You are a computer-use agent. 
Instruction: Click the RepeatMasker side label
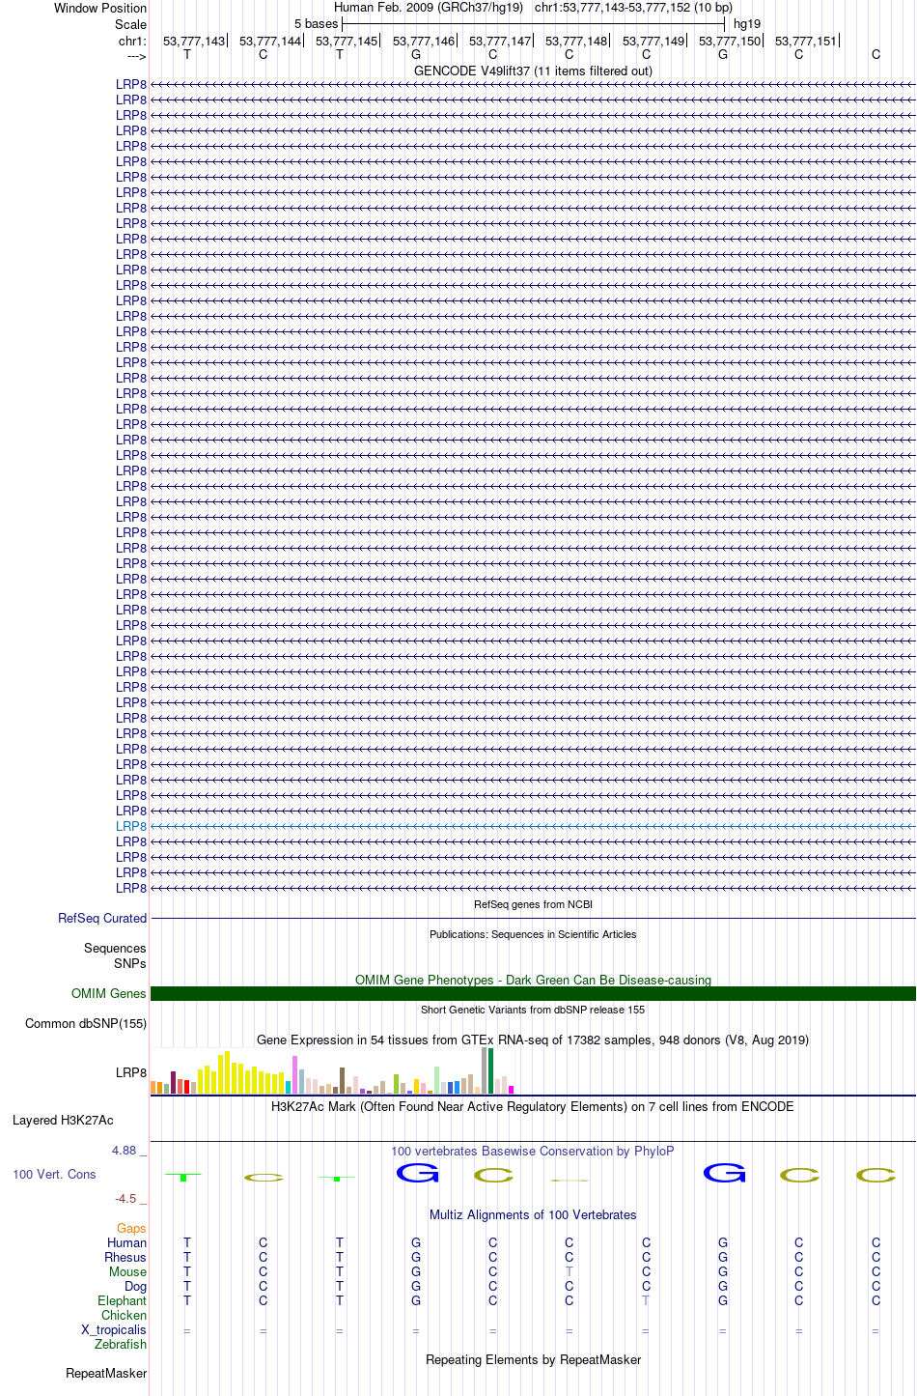point(106,1373)
